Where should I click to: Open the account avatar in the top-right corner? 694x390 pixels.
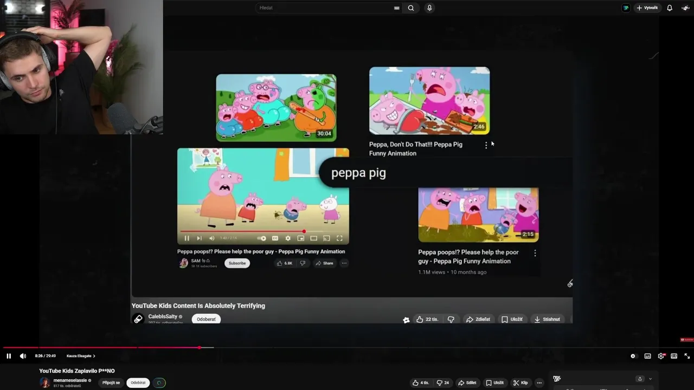pos(685,8)
